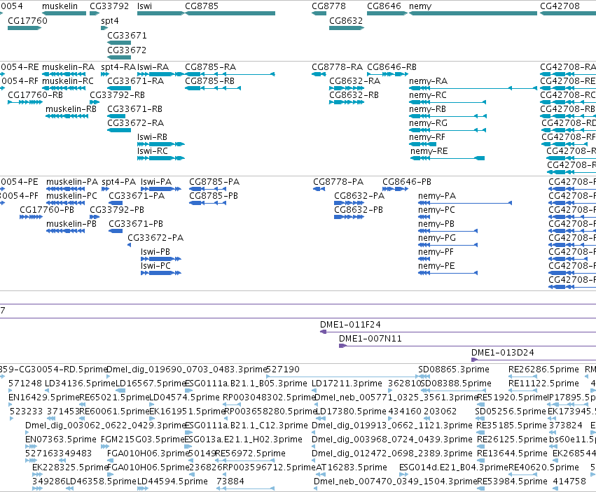
Task: Open protein CG33672-PA
Action: 130,245
